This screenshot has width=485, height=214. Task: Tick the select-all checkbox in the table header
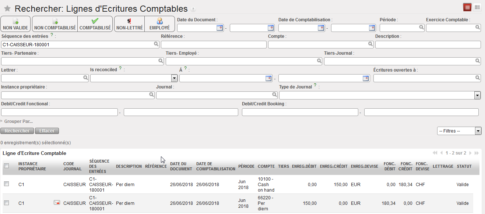tap(6, 166)
